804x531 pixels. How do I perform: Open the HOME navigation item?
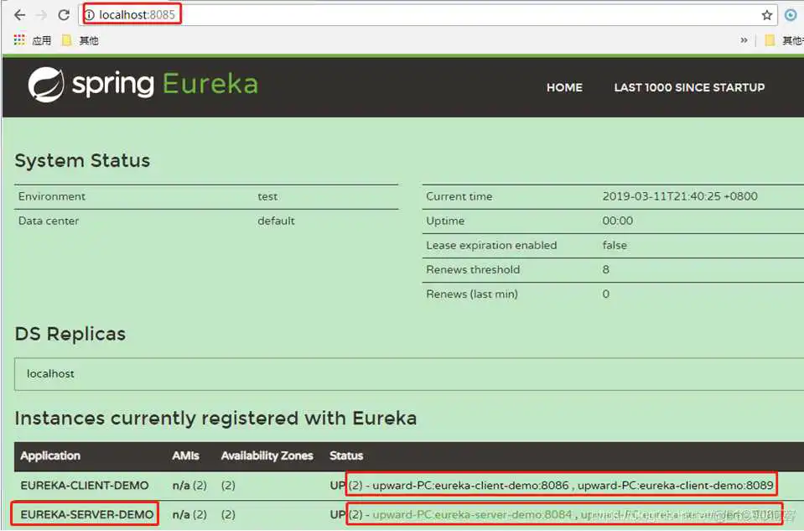click(x=564, y=87)
